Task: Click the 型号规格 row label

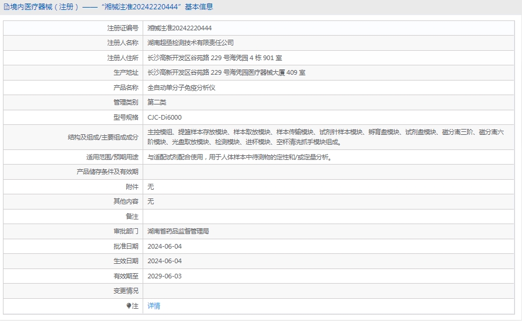Action: (x=126, y=117)
